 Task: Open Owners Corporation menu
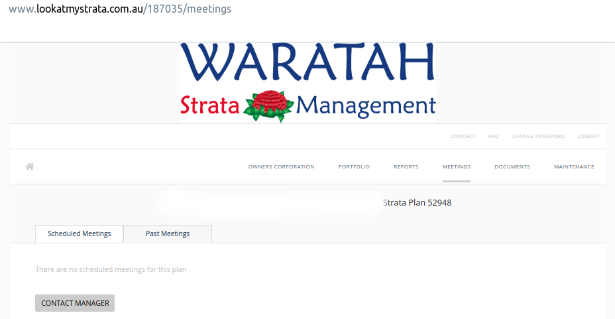(x=281, y=166)
